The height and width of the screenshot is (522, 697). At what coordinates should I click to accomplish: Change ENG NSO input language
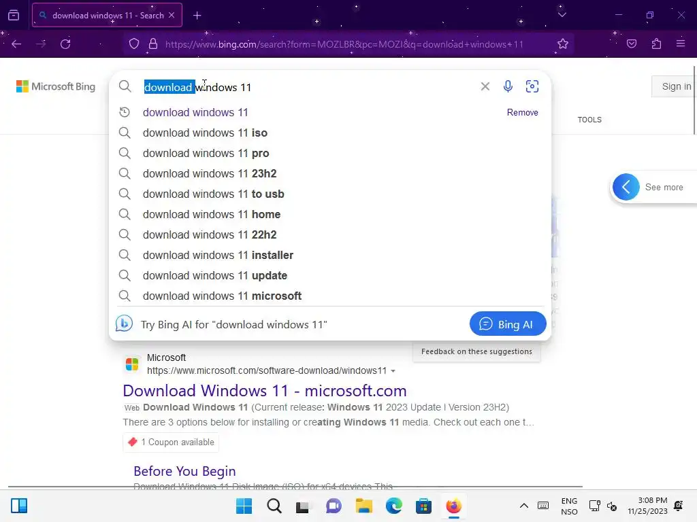(569, 506)
